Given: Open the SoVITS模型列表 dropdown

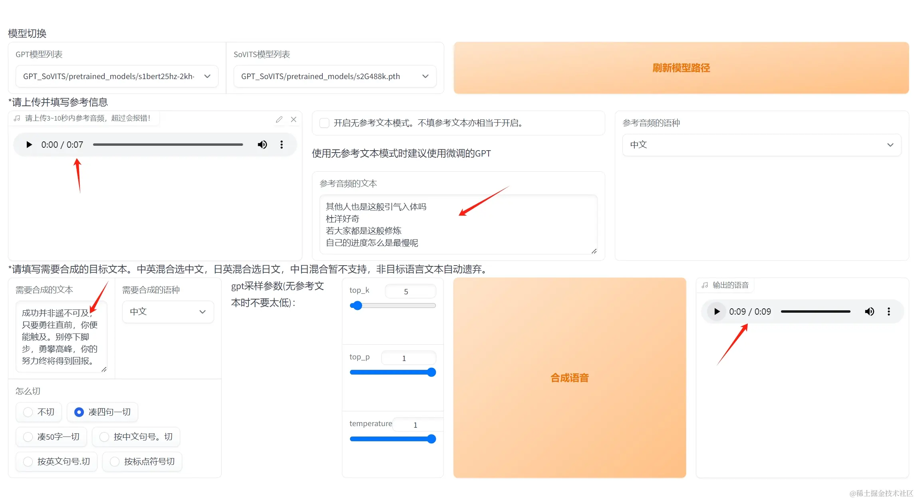Looking at the screenshot, I should 335,76.
